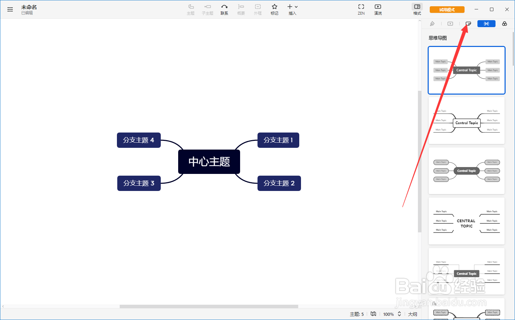This screenshot has height=320, width=515.
Task: Choose the first selected mind map skeleton
Action: 467,70
